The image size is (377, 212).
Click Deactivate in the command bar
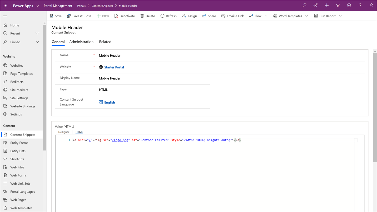click(125, 16)
